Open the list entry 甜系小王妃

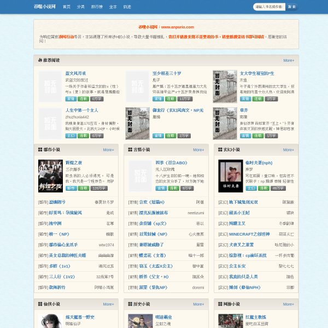(239, 213)
